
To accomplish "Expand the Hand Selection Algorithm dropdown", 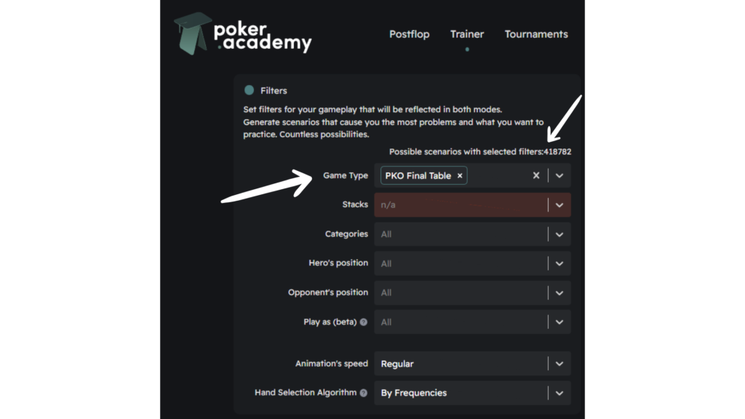I will point(559,393).
